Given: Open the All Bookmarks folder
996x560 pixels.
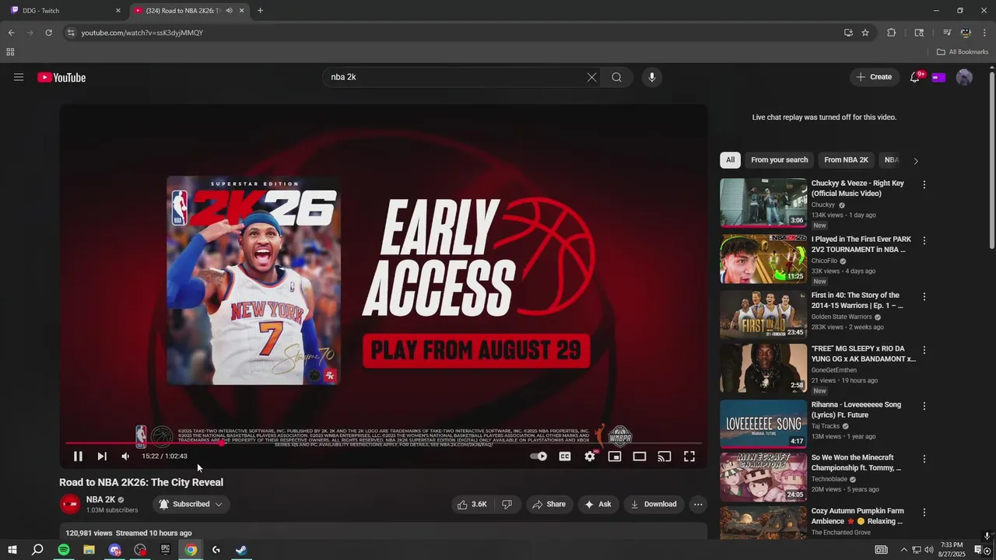Looking at the screenshot, I should pyautogui.click(x=963, y=52).
